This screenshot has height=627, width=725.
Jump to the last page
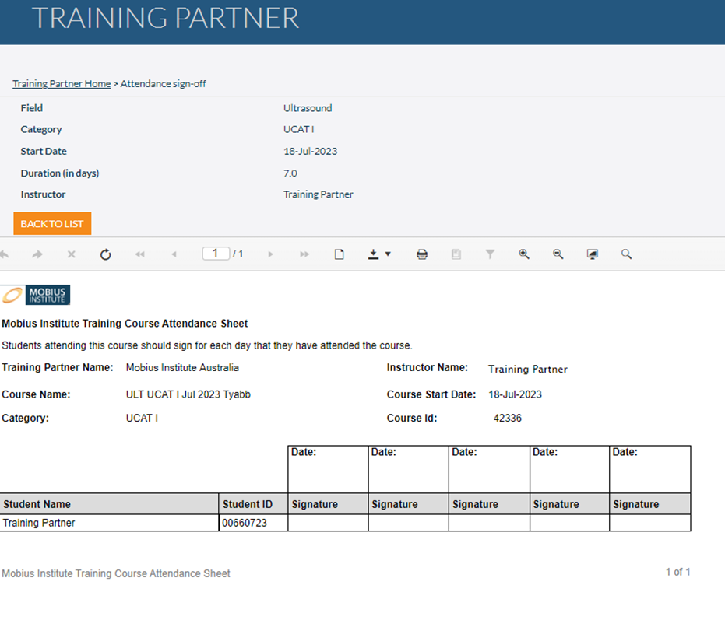point(304,254)
